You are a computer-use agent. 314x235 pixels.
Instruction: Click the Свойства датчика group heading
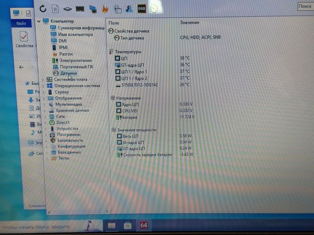coord(129,31)
